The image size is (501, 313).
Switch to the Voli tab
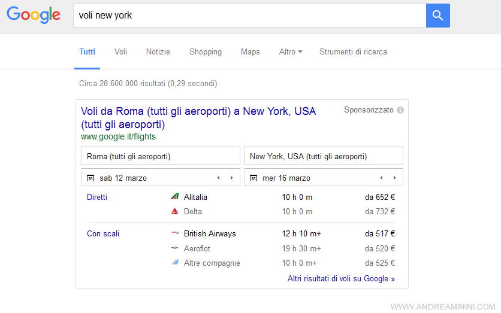pyautogui.click(x=120, y=52)
